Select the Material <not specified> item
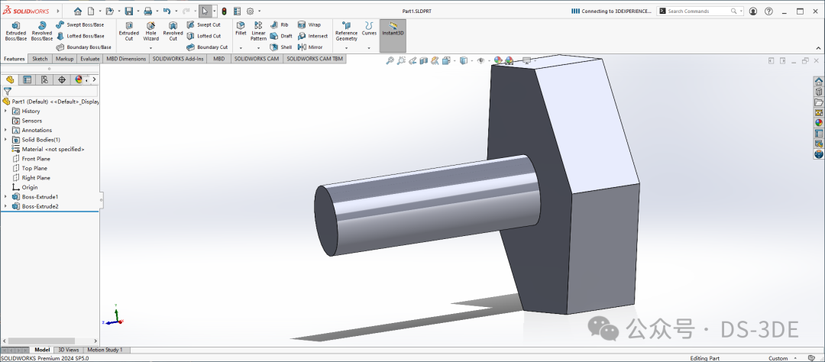The height and width of the screenshot is (362, 825). [47, 150]
